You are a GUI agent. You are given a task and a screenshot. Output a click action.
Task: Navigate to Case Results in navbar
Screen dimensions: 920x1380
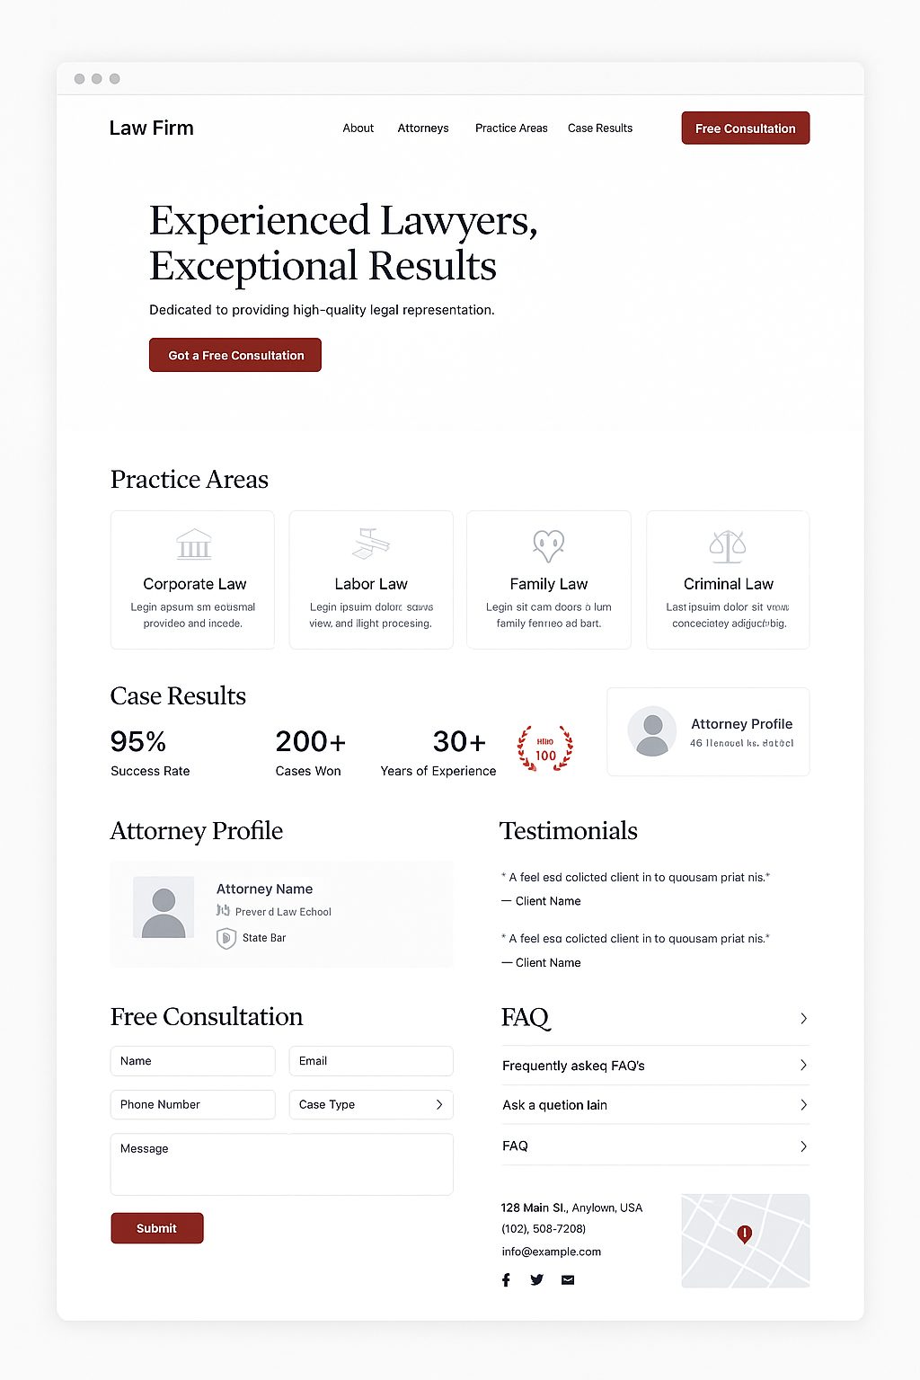600,128
